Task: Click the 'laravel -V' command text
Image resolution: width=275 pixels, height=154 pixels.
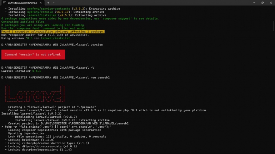Action: coord(86,68)
